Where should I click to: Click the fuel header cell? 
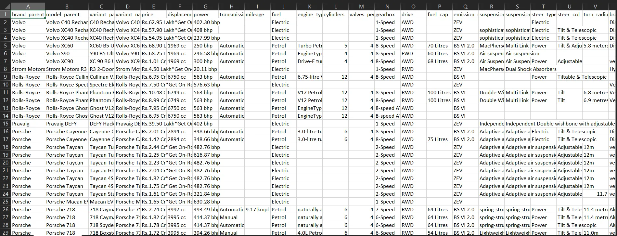283,14
